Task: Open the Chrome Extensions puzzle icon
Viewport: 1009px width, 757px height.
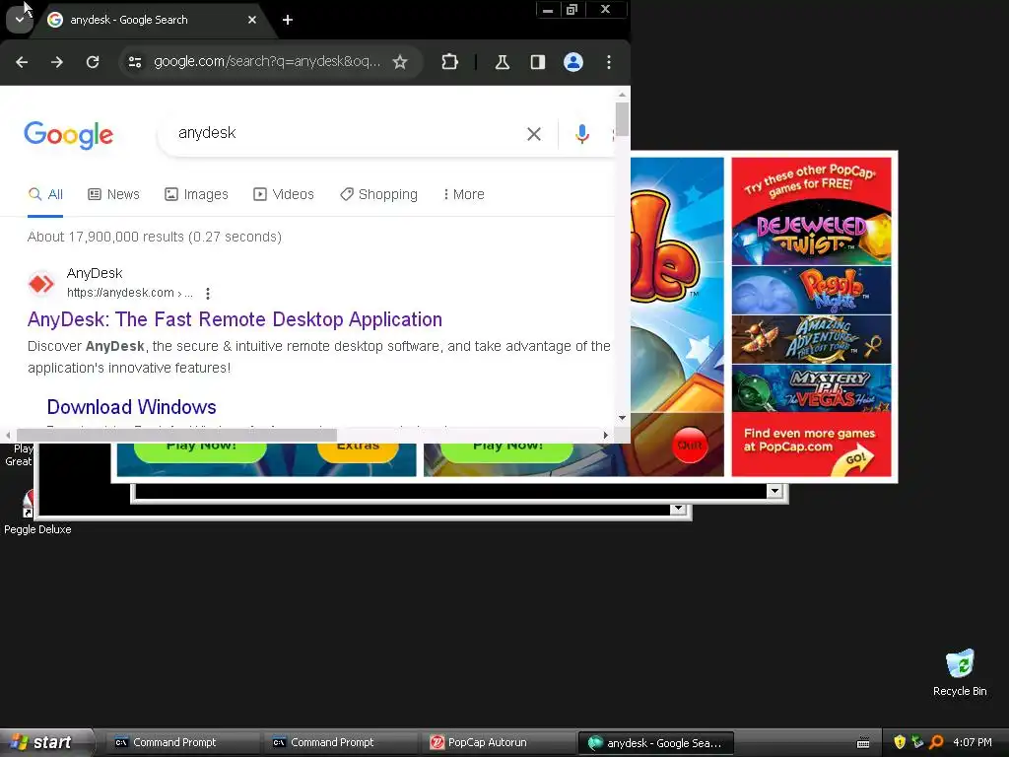Action: [x=449, y=62]
